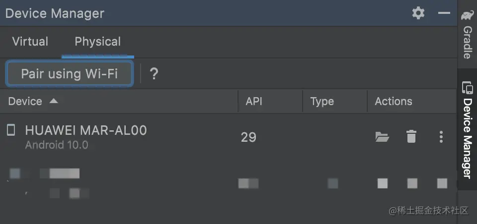The image size is (477, 224).
Task: Open device file explorer folder for HUAWEI
Action: coord(383,137)
